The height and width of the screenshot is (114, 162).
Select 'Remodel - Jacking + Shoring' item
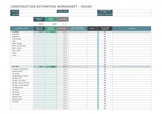pyautogui.click(x=20, y=83)
